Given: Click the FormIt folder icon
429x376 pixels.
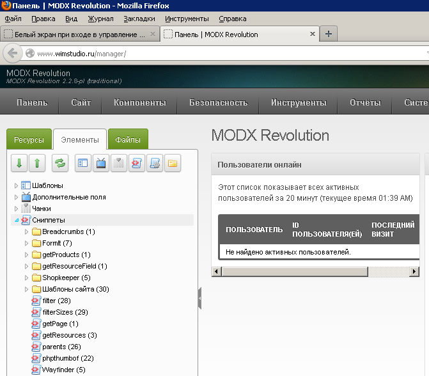Looking at the screenshot, I should (36, 243).
